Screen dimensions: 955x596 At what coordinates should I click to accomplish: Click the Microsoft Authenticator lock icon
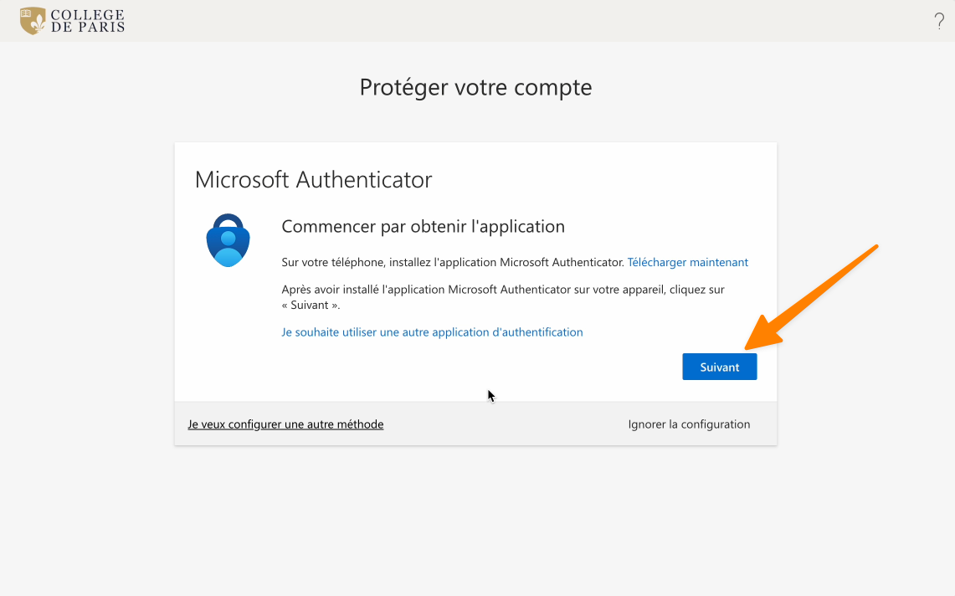click(x=228, y=240)
